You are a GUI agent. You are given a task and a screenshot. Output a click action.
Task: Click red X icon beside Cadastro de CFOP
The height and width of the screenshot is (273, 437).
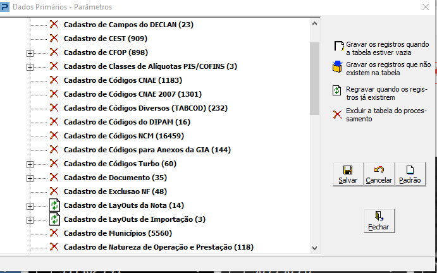(x=54, y=52)
